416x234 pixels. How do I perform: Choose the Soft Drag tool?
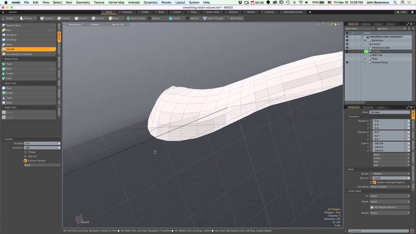tap(29, 40)
